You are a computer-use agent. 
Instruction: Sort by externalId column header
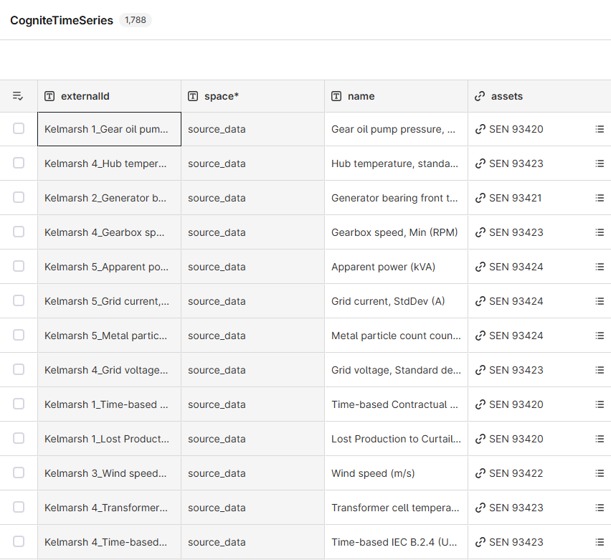(109, 96)
